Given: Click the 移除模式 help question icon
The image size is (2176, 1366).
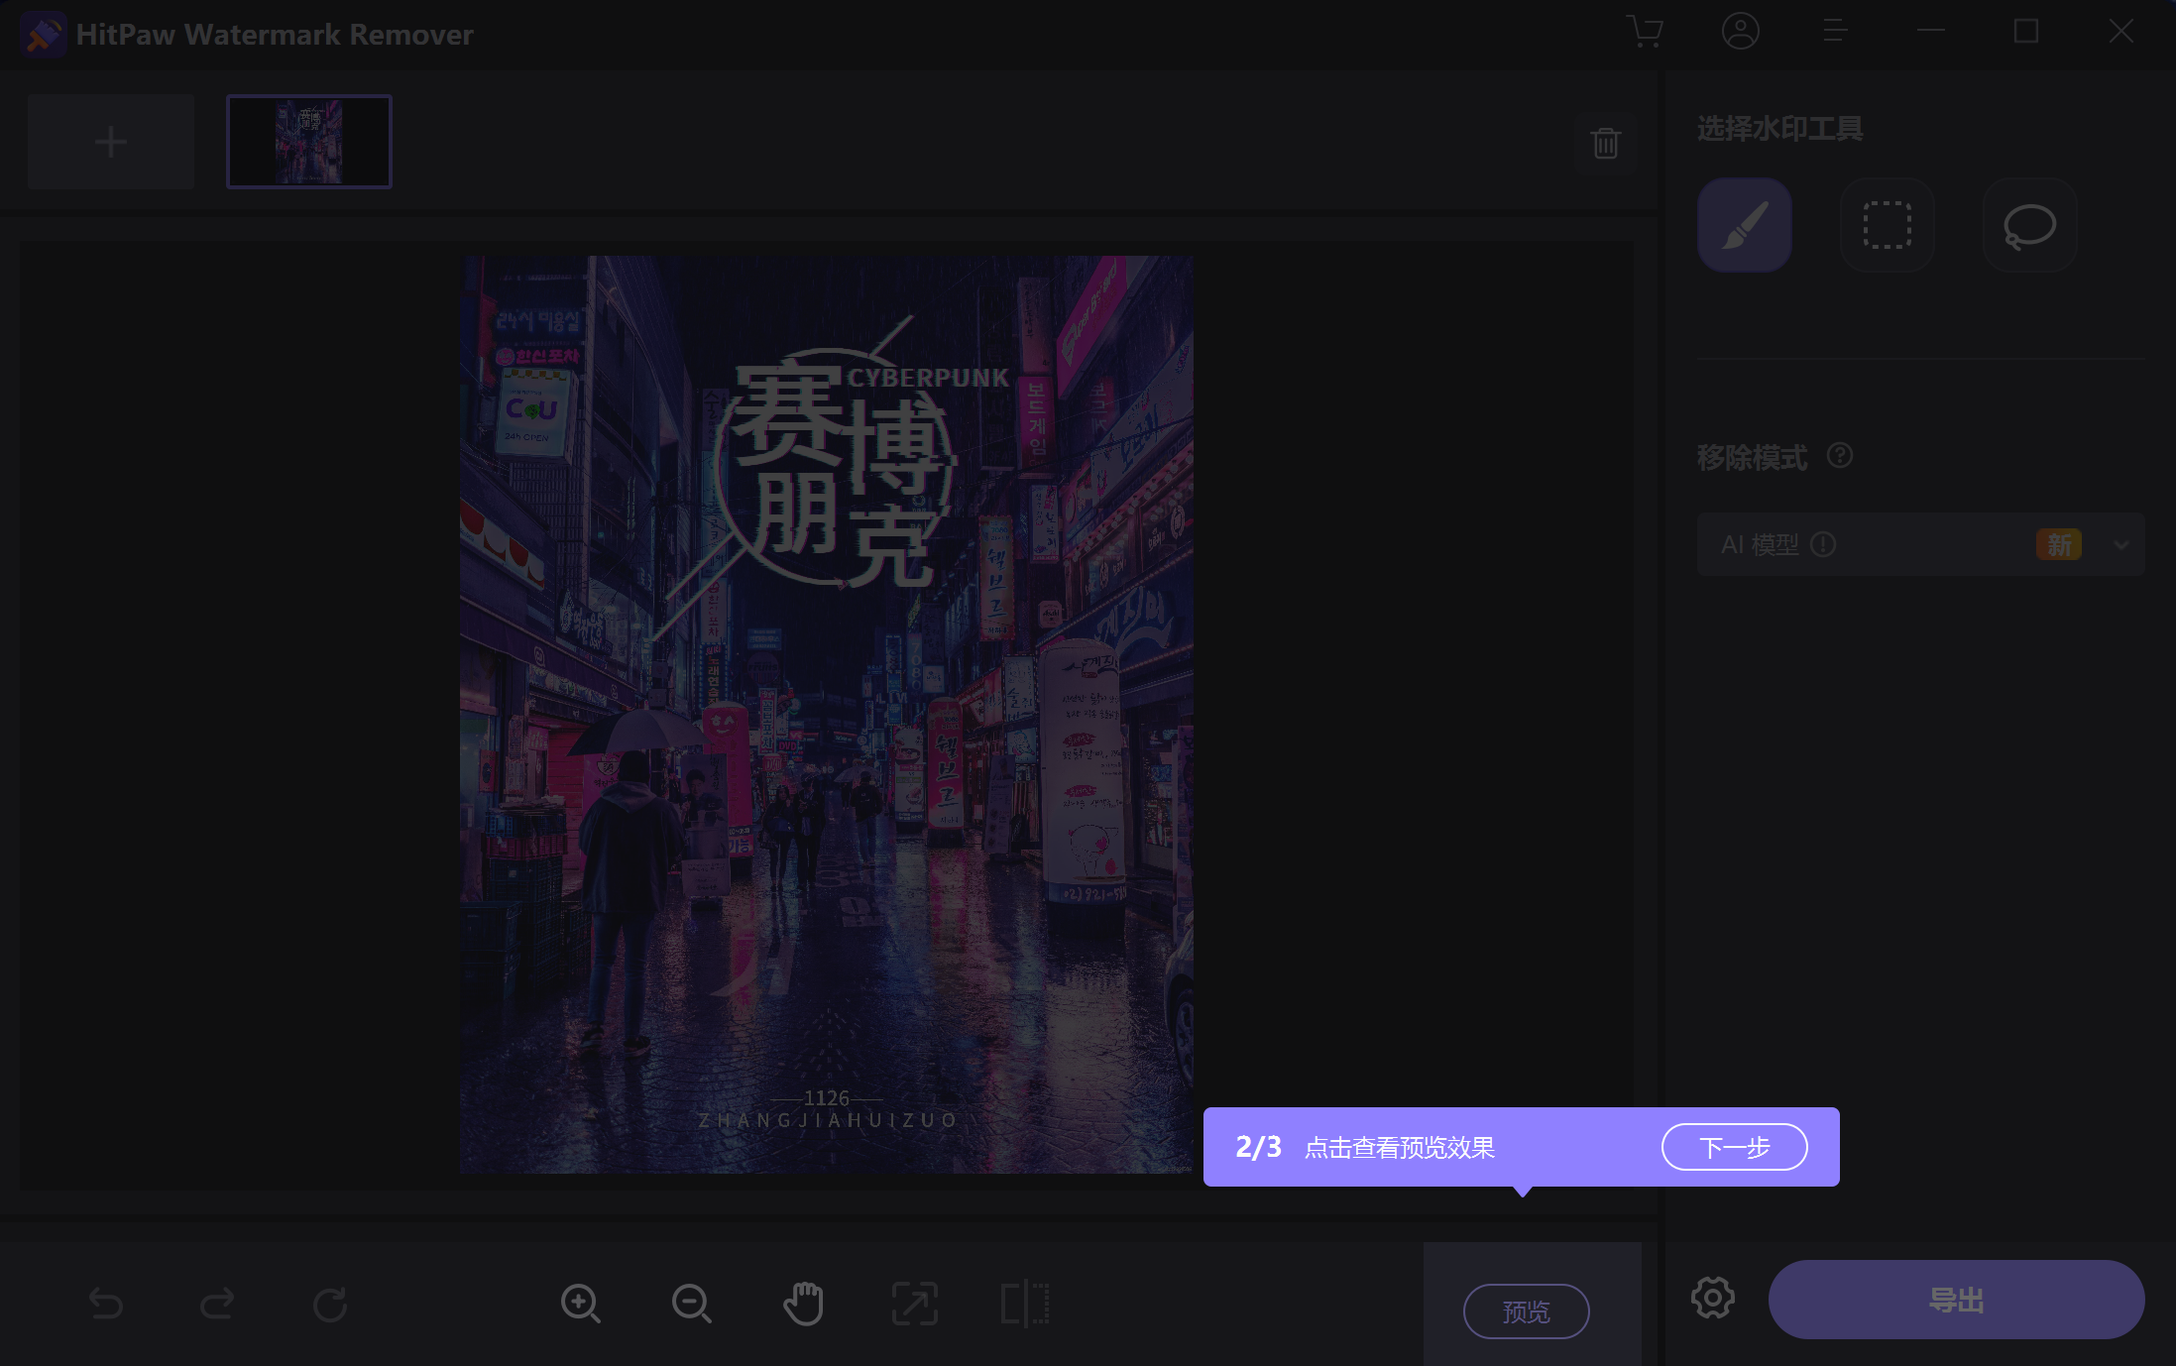Looking at the screenshot, I should point(1839,456).
